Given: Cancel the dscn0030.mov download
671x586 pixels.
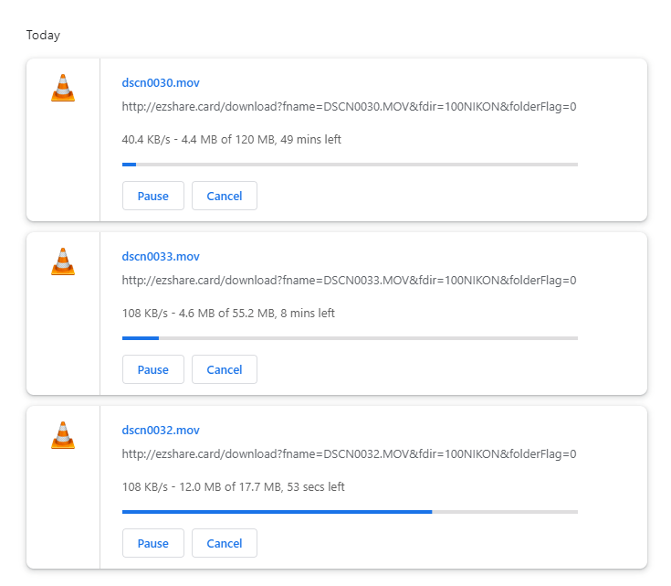Looking at the screenshot, I should (225, 196).
